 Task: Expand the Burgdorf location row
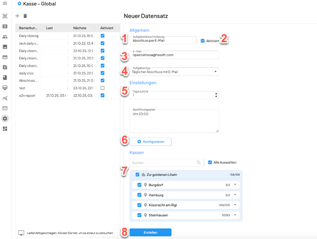tap(235, 185)
